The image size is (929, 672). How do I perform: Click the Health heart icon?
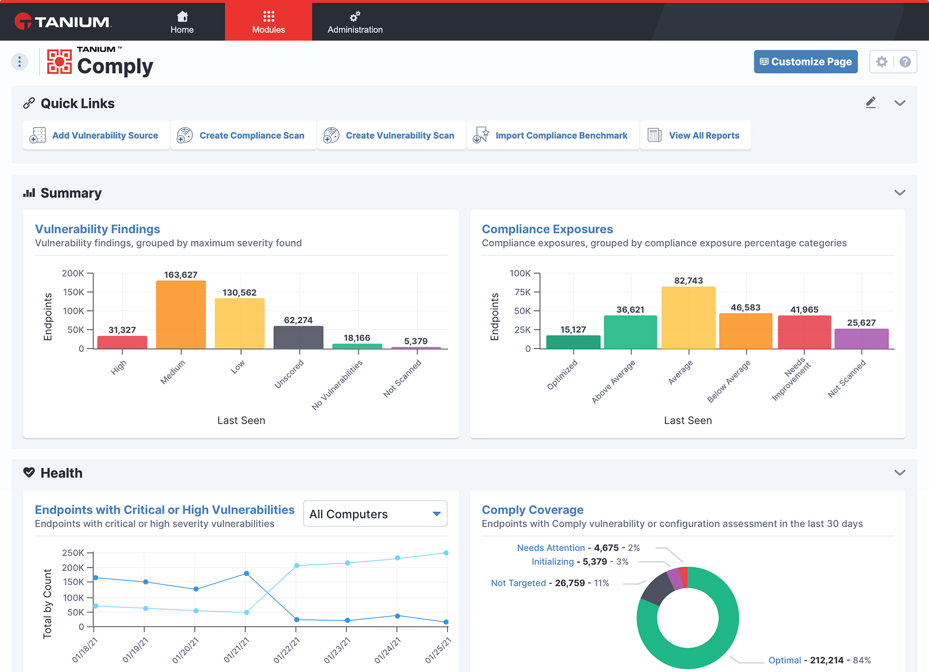click(x=29, y=472)
